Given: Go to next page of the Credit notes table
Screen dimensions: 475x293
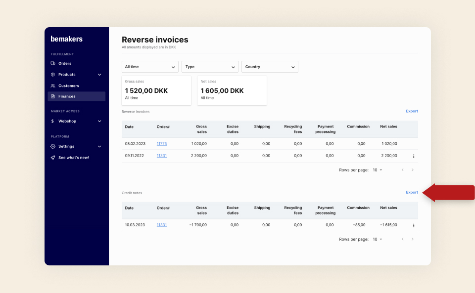Looking at the screenshot, I should click(x=412, y=239).
